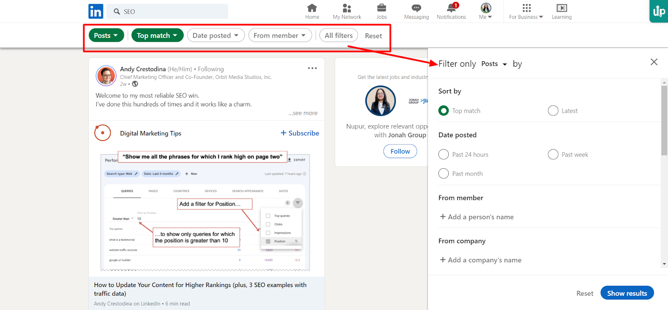Open the Digital Marketing Tips newsletter title
The height and width of the screenshot is (310, 668).
click(151, 134)
